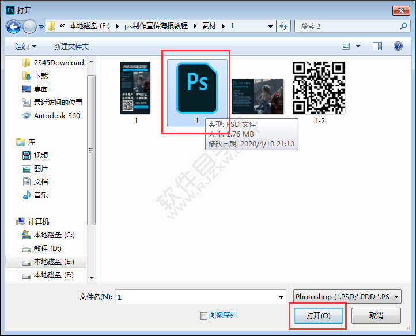Image resolution: width=416 pixels, height=336 pixels.
Task: Open the 文档 library
Action: 35,182
